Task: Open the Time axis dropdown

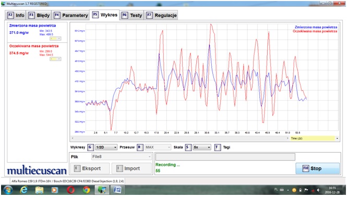Action: [315, 138]
